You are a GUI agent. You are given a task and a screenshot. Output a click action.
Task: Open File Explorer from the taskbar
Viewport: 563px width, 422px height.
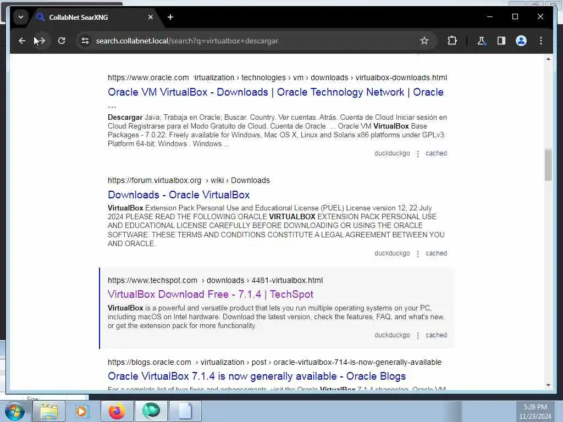tap(49, 411)
